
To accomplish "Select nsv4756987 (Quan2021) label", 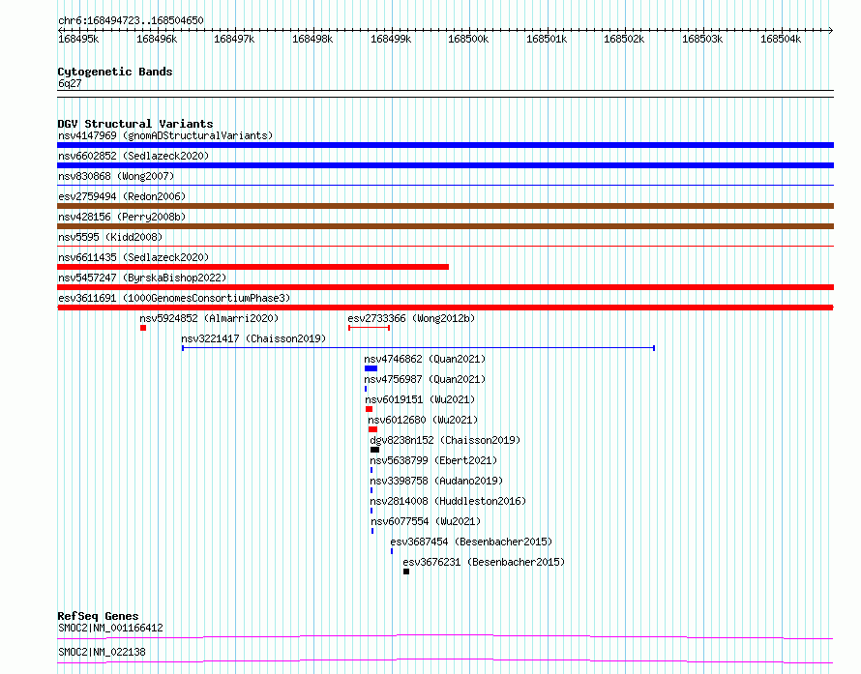I will point(425,379).
